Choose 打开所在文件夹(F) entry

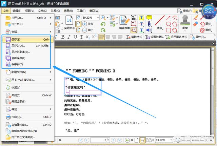pos(28,137)
